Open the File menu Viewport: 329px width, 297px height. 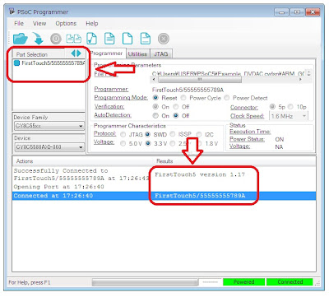pyautogui.click(x=19, y=23)
